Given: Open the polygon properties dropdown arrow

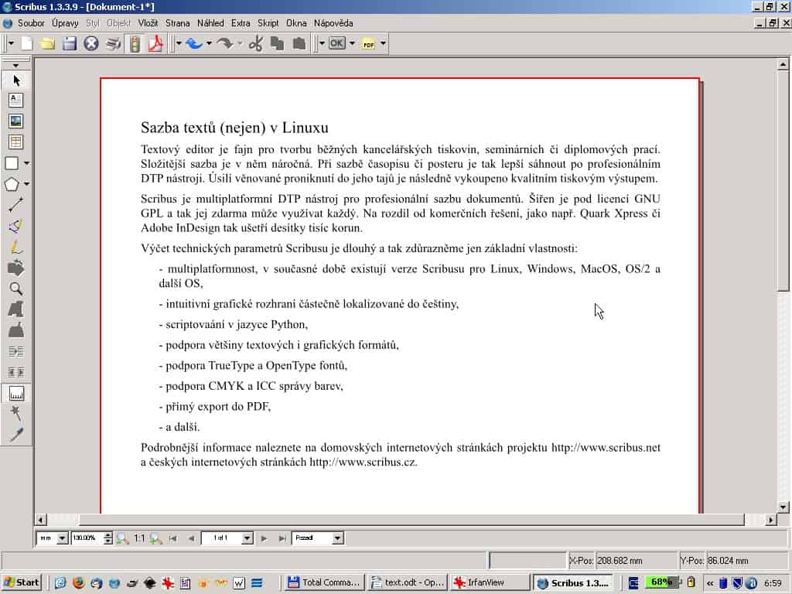Looking at the screenshot, I should (x=26, y=184).
